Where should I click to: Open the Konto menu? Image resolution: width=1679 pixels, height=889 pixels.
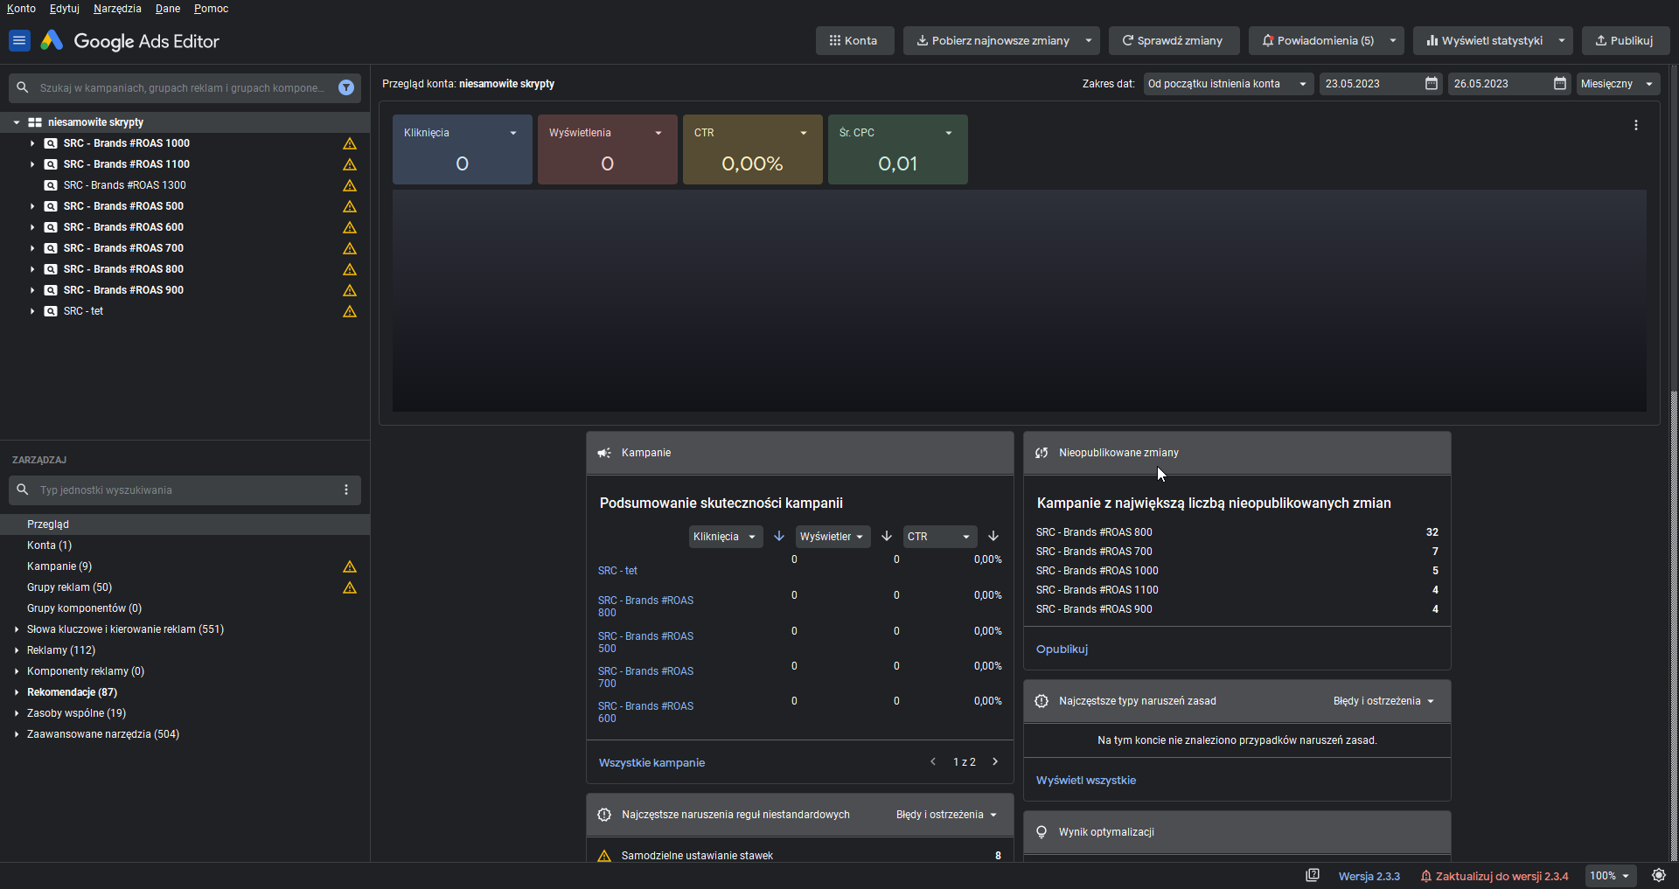coord(21,9)
